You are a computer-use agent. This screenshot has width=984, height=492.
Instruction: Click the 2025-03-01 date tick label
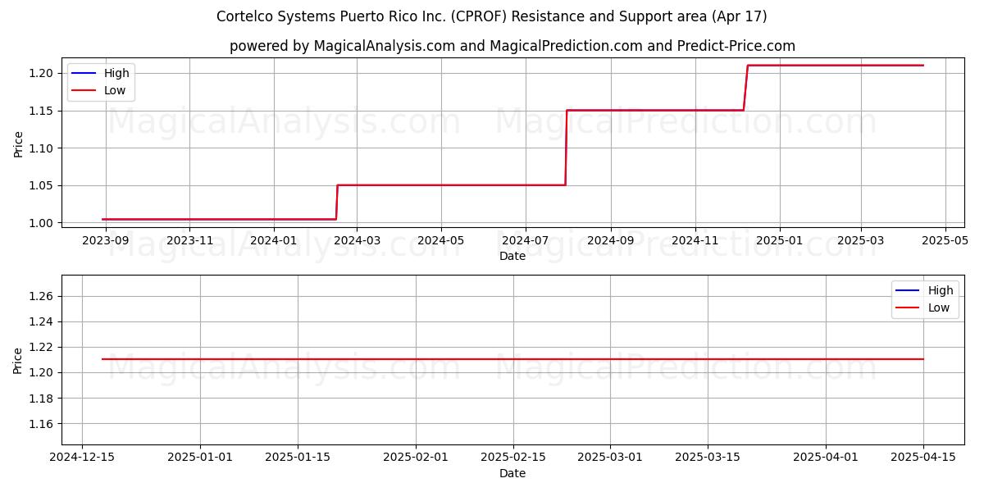(611, 458)
